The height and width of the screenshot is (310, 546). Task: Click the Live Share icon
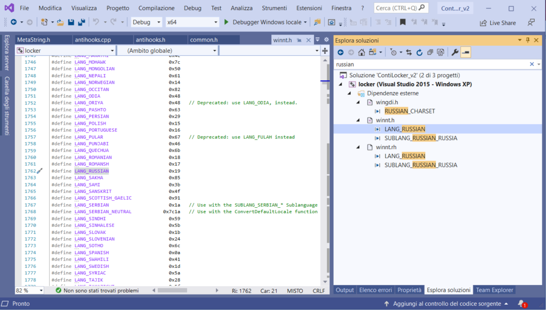click(x=483, y=23)
